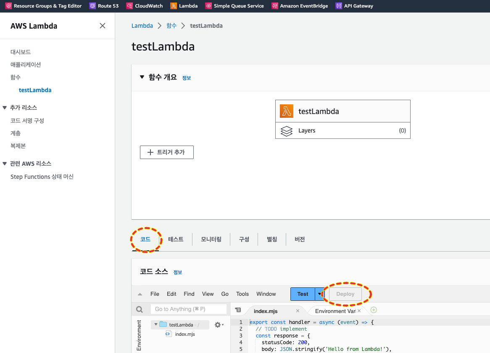
Task: Open the Find menu in editor
Action: point(189,294)
